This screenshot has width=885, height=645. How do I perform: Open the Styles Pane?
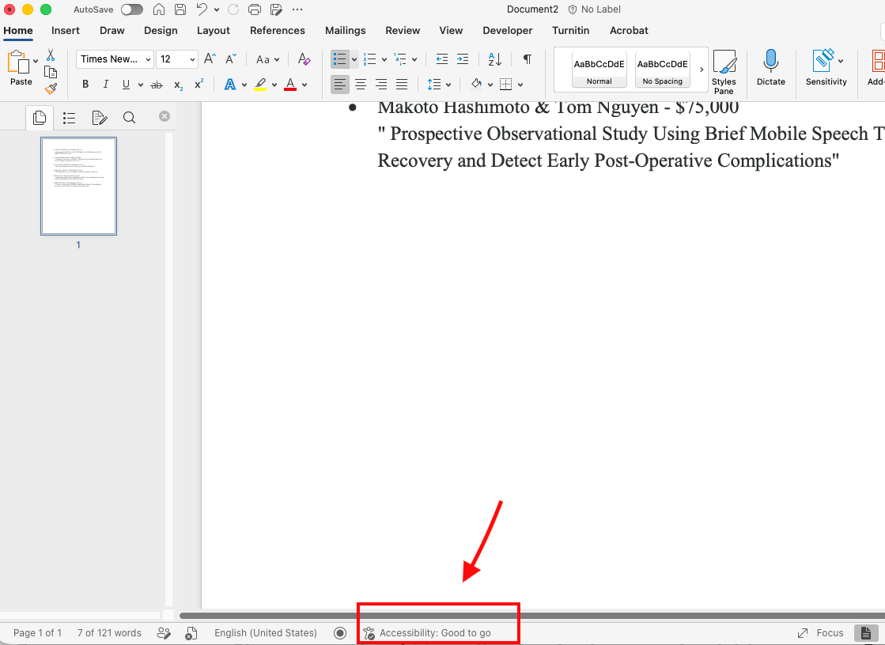click(724, 72)
